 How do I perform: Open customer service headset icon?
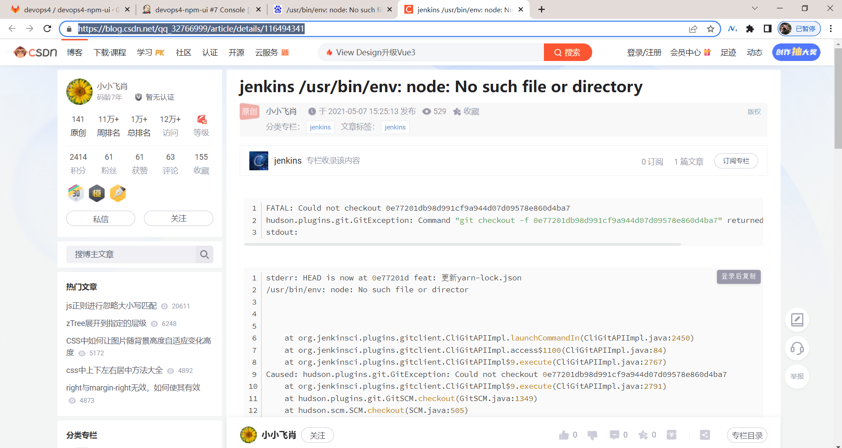(x=797, y=348)
